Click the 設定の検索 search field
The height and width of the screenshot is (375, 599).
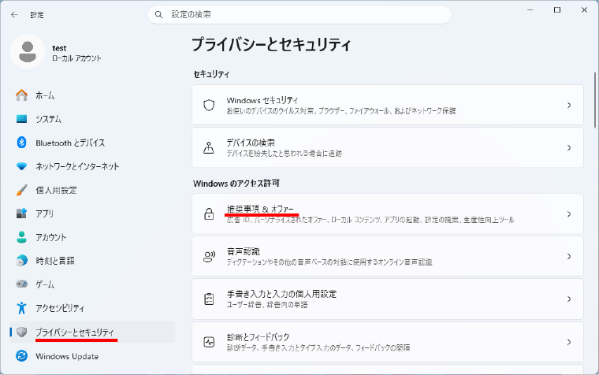299,15
